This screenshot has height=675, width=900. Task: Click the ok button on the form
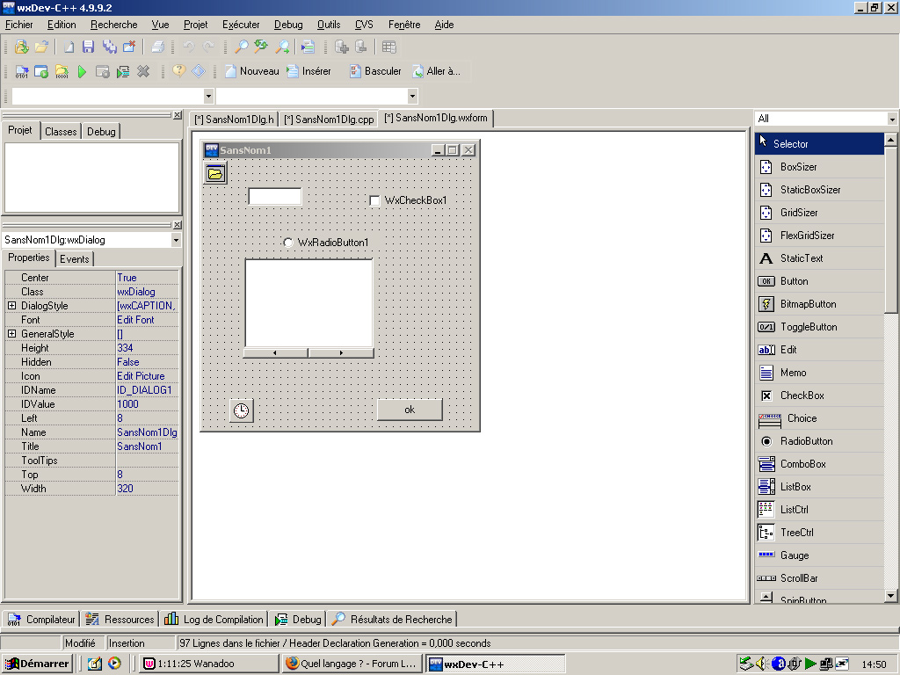point(410,410)
